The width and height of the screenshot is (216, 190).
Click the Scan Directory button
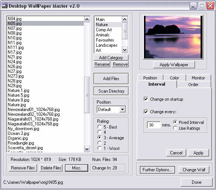tap(111, 91)
